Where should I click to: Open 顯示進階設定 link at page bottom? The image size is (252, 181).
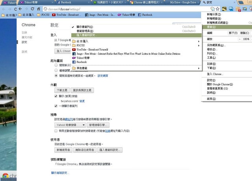[60, 173]
